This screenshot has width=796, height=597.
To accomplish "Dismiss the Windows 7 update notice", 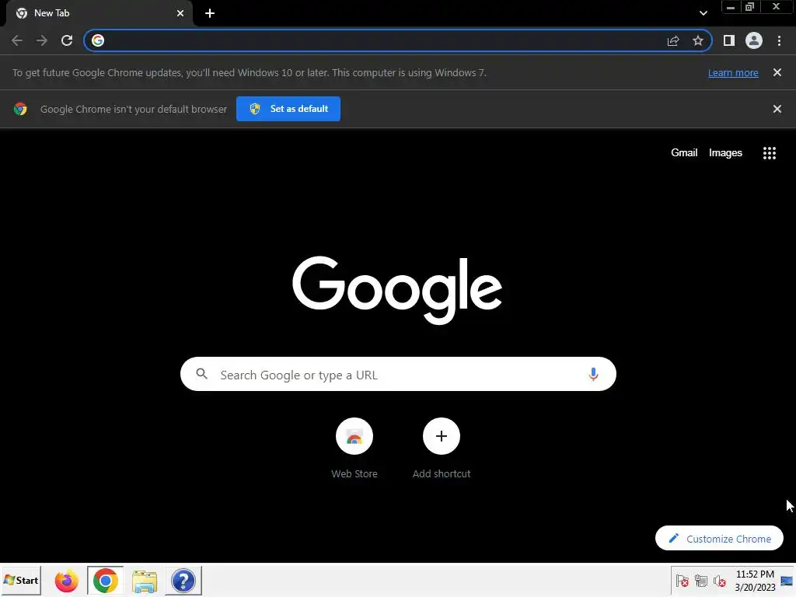I will coord(777,72).
